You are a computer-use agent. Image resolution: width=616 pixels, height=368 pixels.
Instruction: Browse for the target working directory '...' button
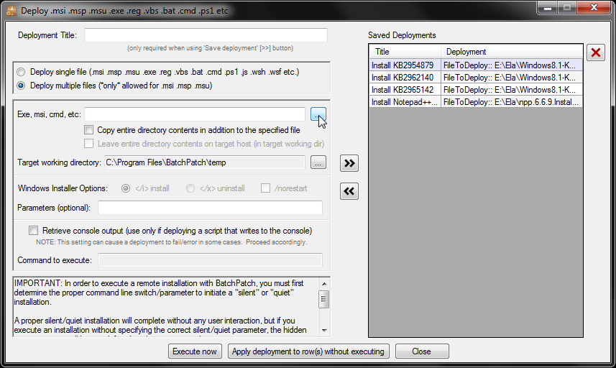point(318,162)
